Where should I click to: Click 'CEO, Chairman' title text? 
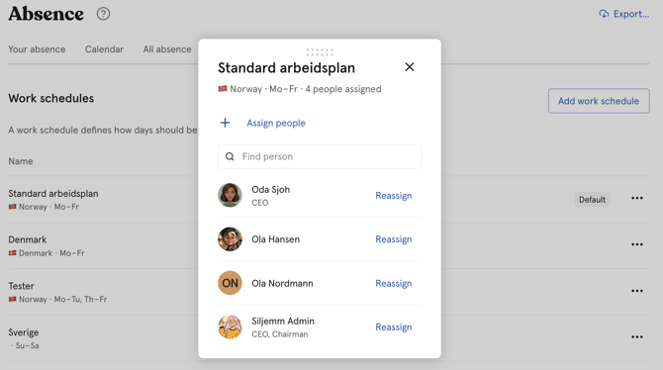click(280, 334)
